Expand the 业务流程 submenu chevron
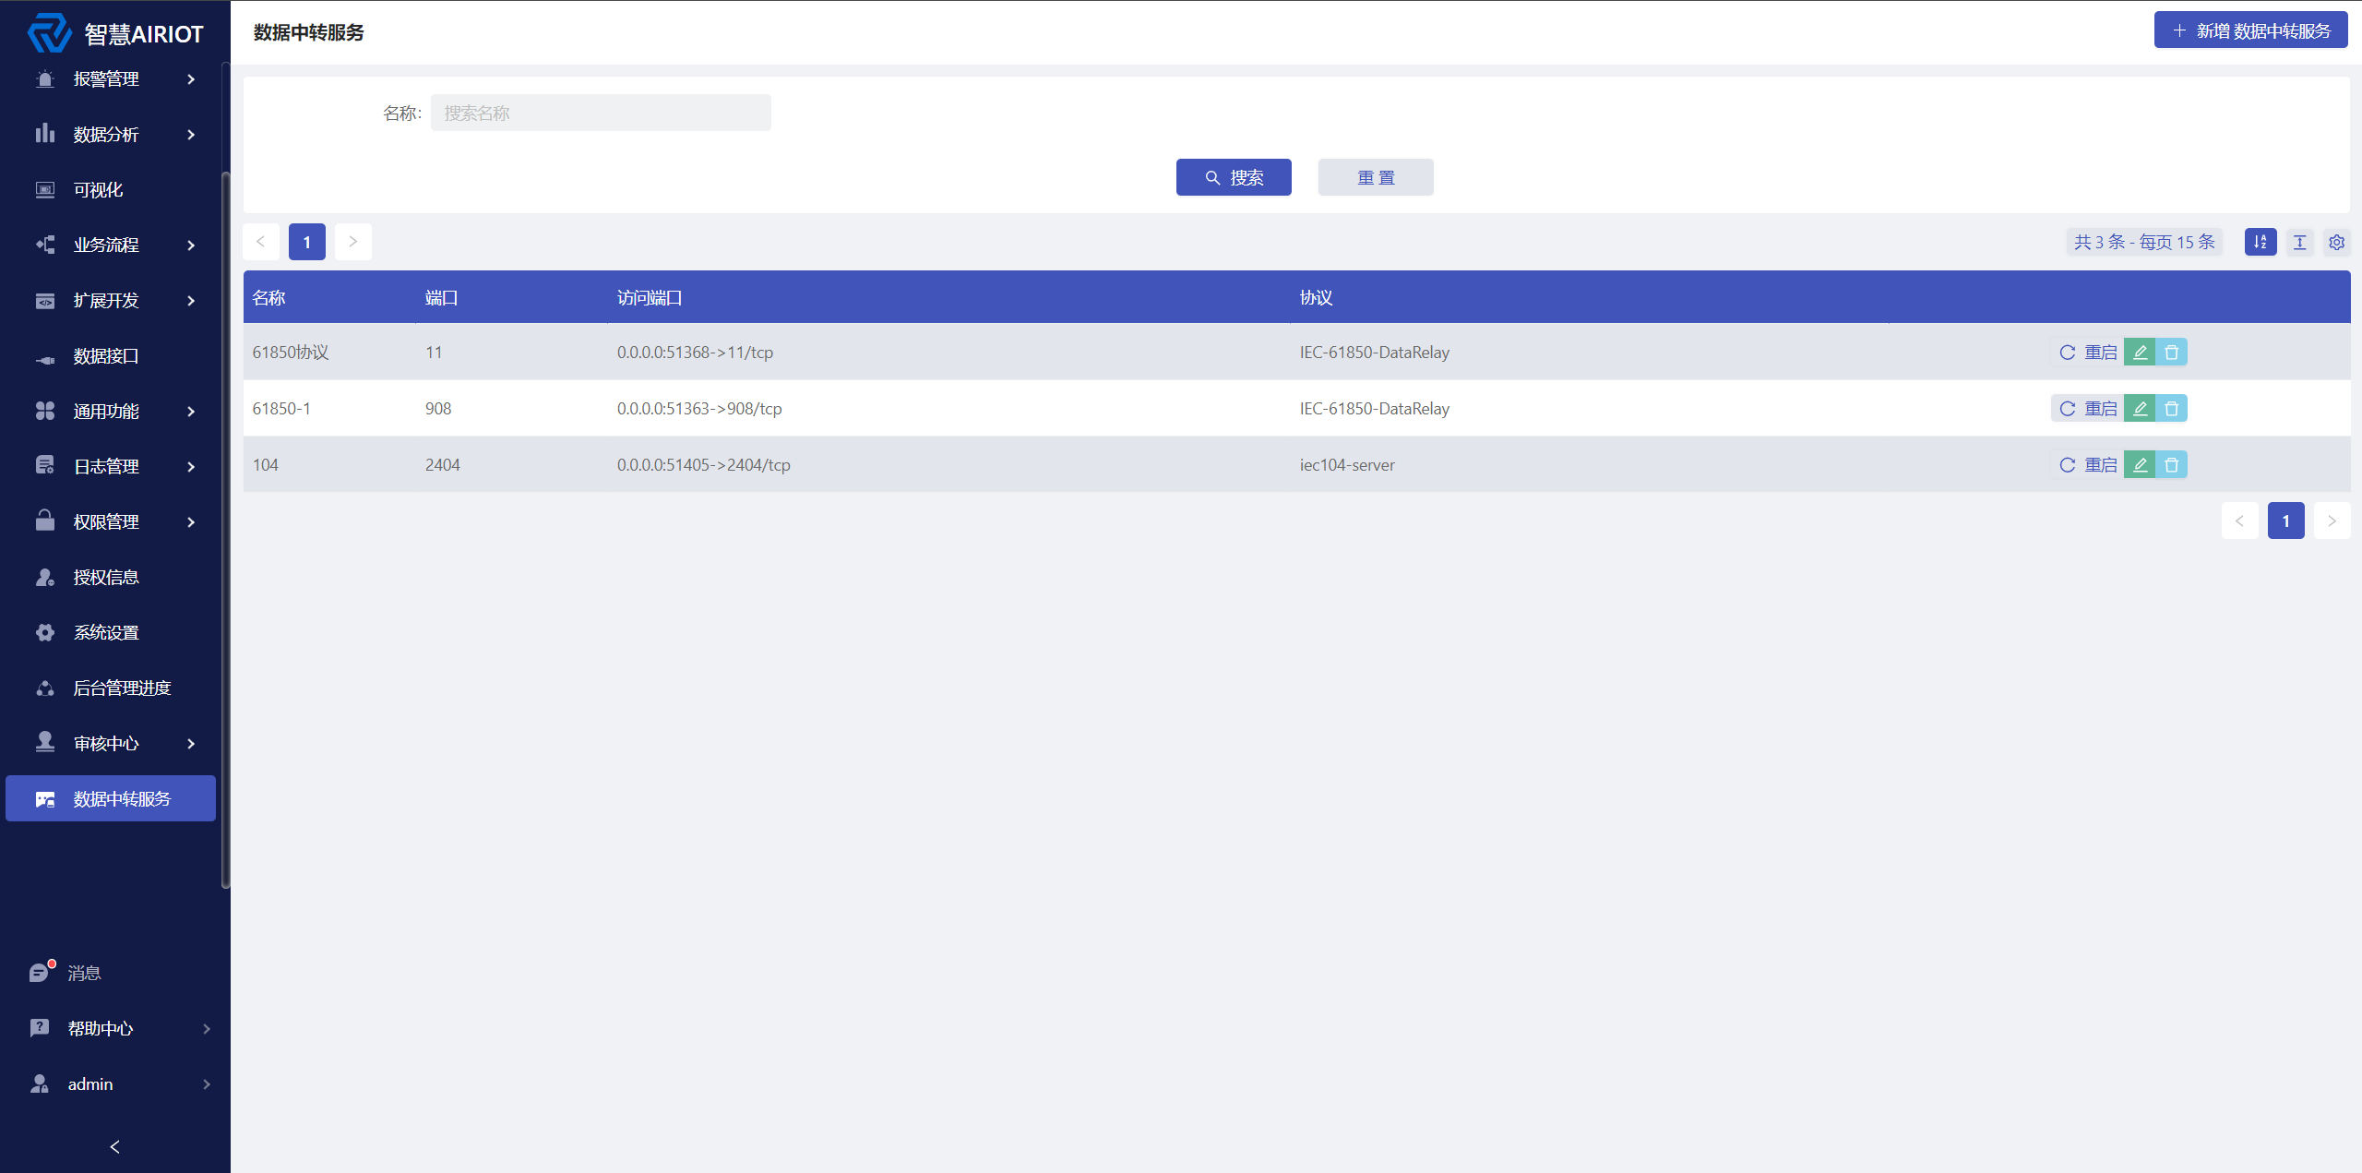 point(191,245)
